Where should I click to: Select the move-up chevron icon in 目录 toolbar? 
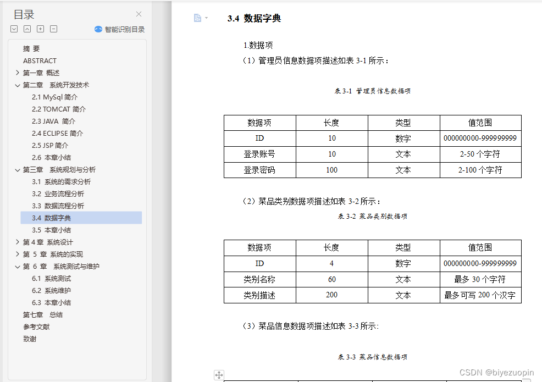[x=26, y=28]
